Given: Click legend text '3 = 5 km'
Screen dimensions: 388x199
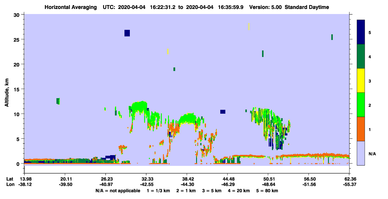Looking at the screenshot, I should point(212,191).
